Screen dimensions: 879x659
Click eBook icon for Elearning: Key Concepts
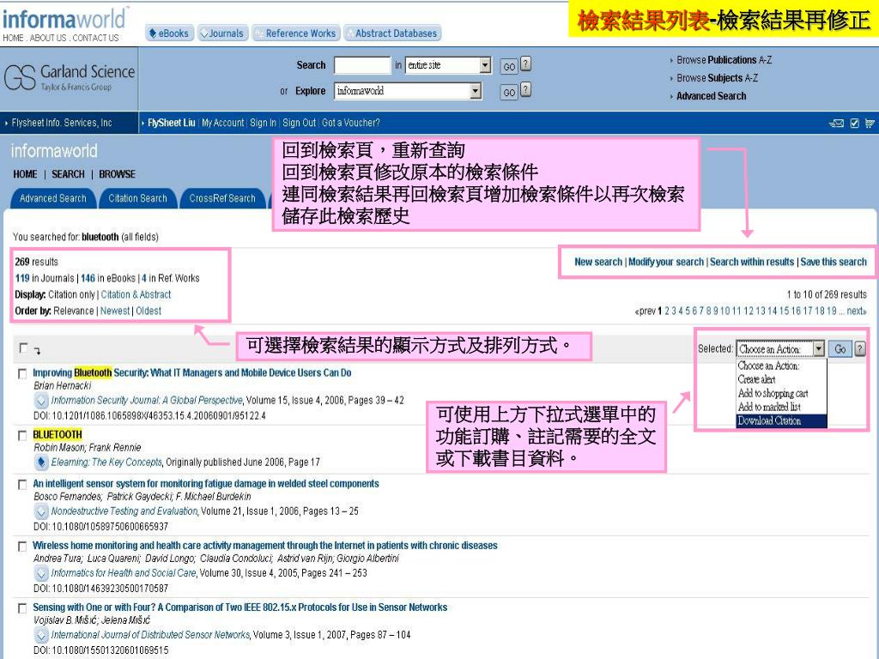pyautogui.click(x=41, y=463)
